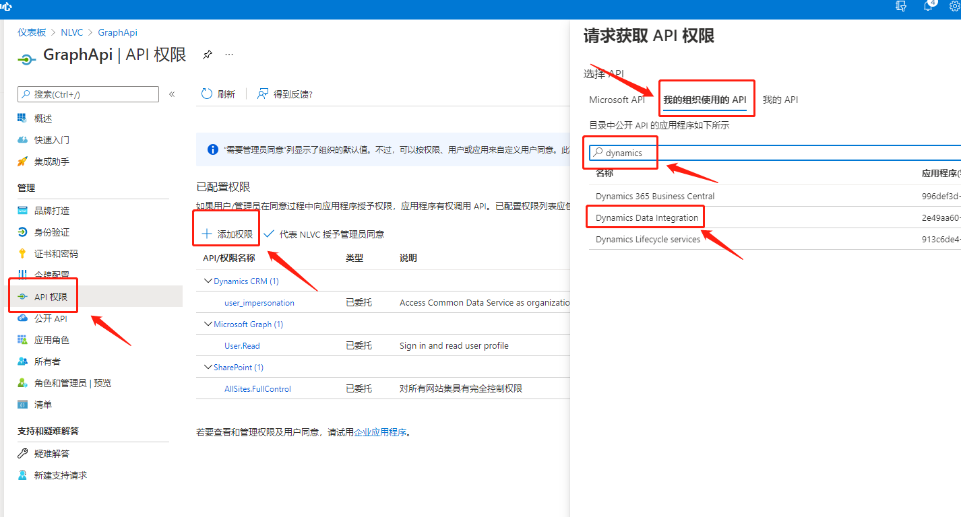
Task: Click 对所有网站集具有完全控制权限 description
Action: tap(461, 389)
